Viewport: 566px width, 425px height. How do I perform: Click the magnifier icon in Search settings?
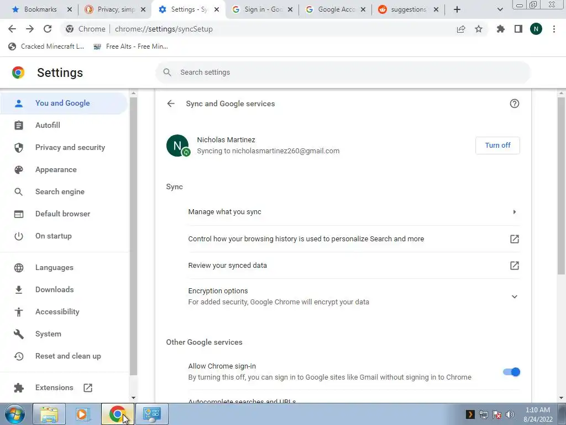pyautogui.click(x=167, y=72)
